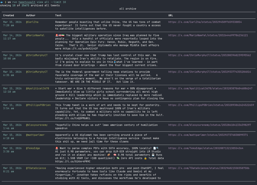Click the brain emoji in TeksEdge tweet
The width and height of the screenshot is (257, 185).
pyautogui.click(x=115, y=155)
